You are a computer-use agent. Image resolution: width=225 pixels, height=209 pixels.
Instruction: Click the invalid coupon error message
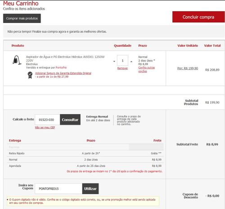82,201
